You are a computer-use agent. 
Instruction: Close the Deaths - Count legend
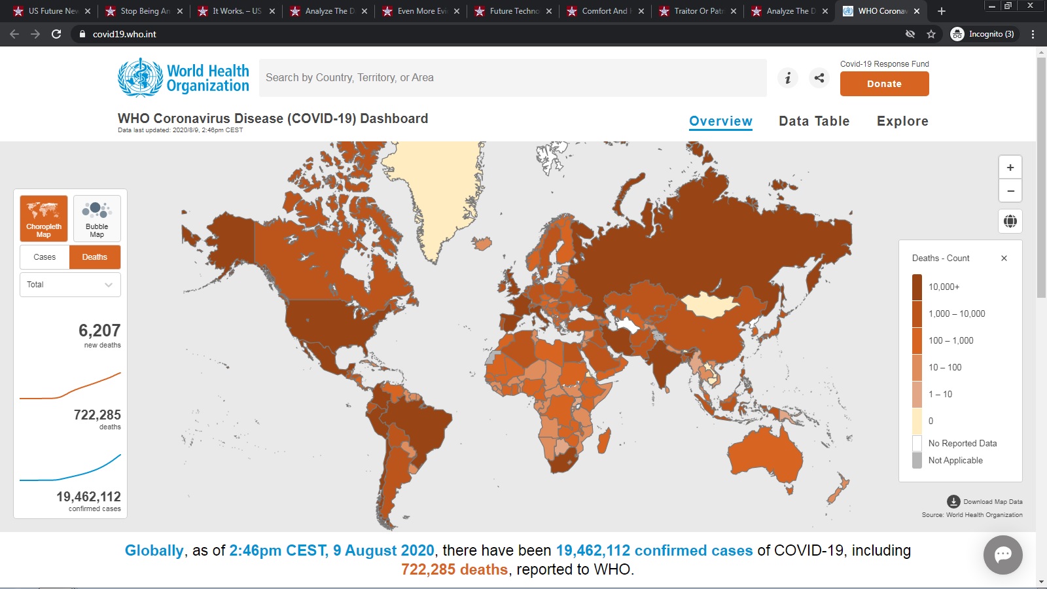click(x=1004, y=259)
